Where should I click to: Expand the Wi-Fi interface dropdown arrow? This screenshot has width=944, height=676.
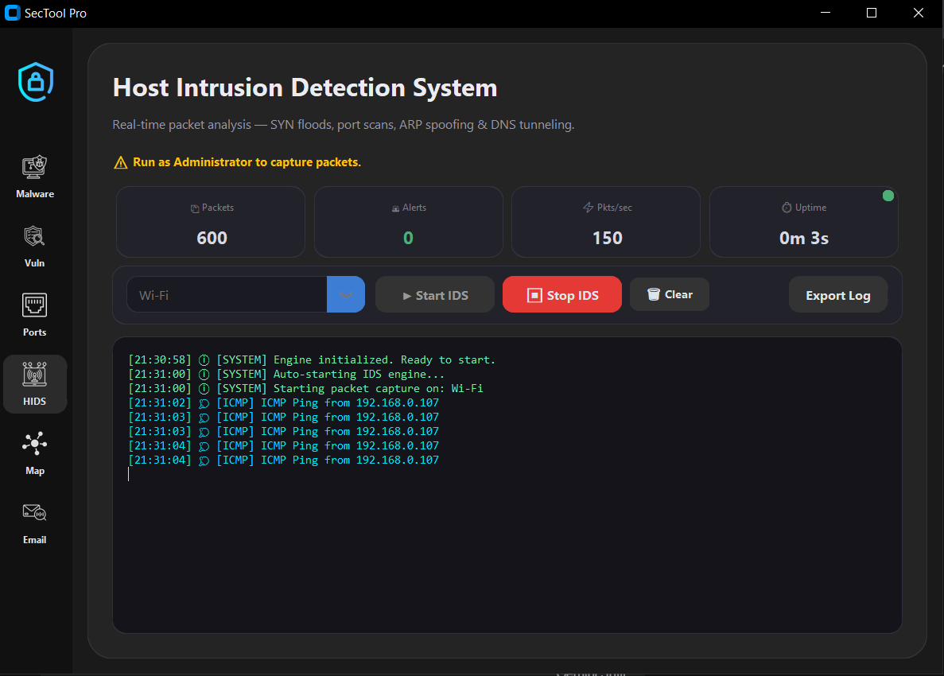(346, 294)
